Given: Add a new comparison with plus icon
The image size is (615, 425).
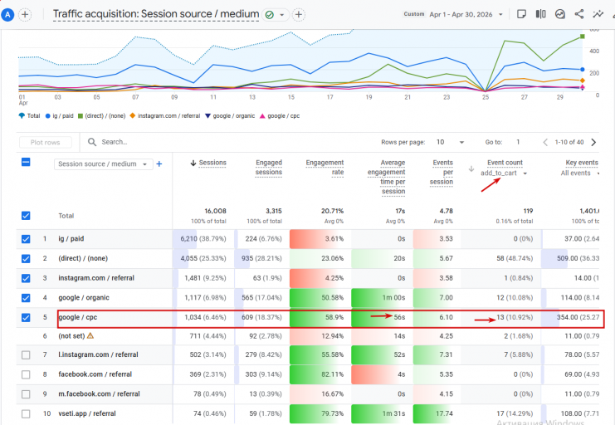Looking at the screenshot, I should pos(25,14).
